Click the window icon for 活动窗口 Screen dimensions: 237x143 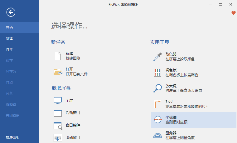[x=58, y=113]
